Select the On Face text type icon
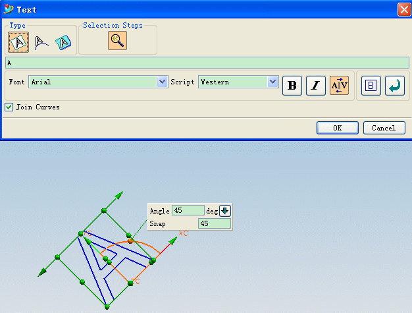Image resolution: width=412 pixels, height=313 pixels. coord(63,43)
